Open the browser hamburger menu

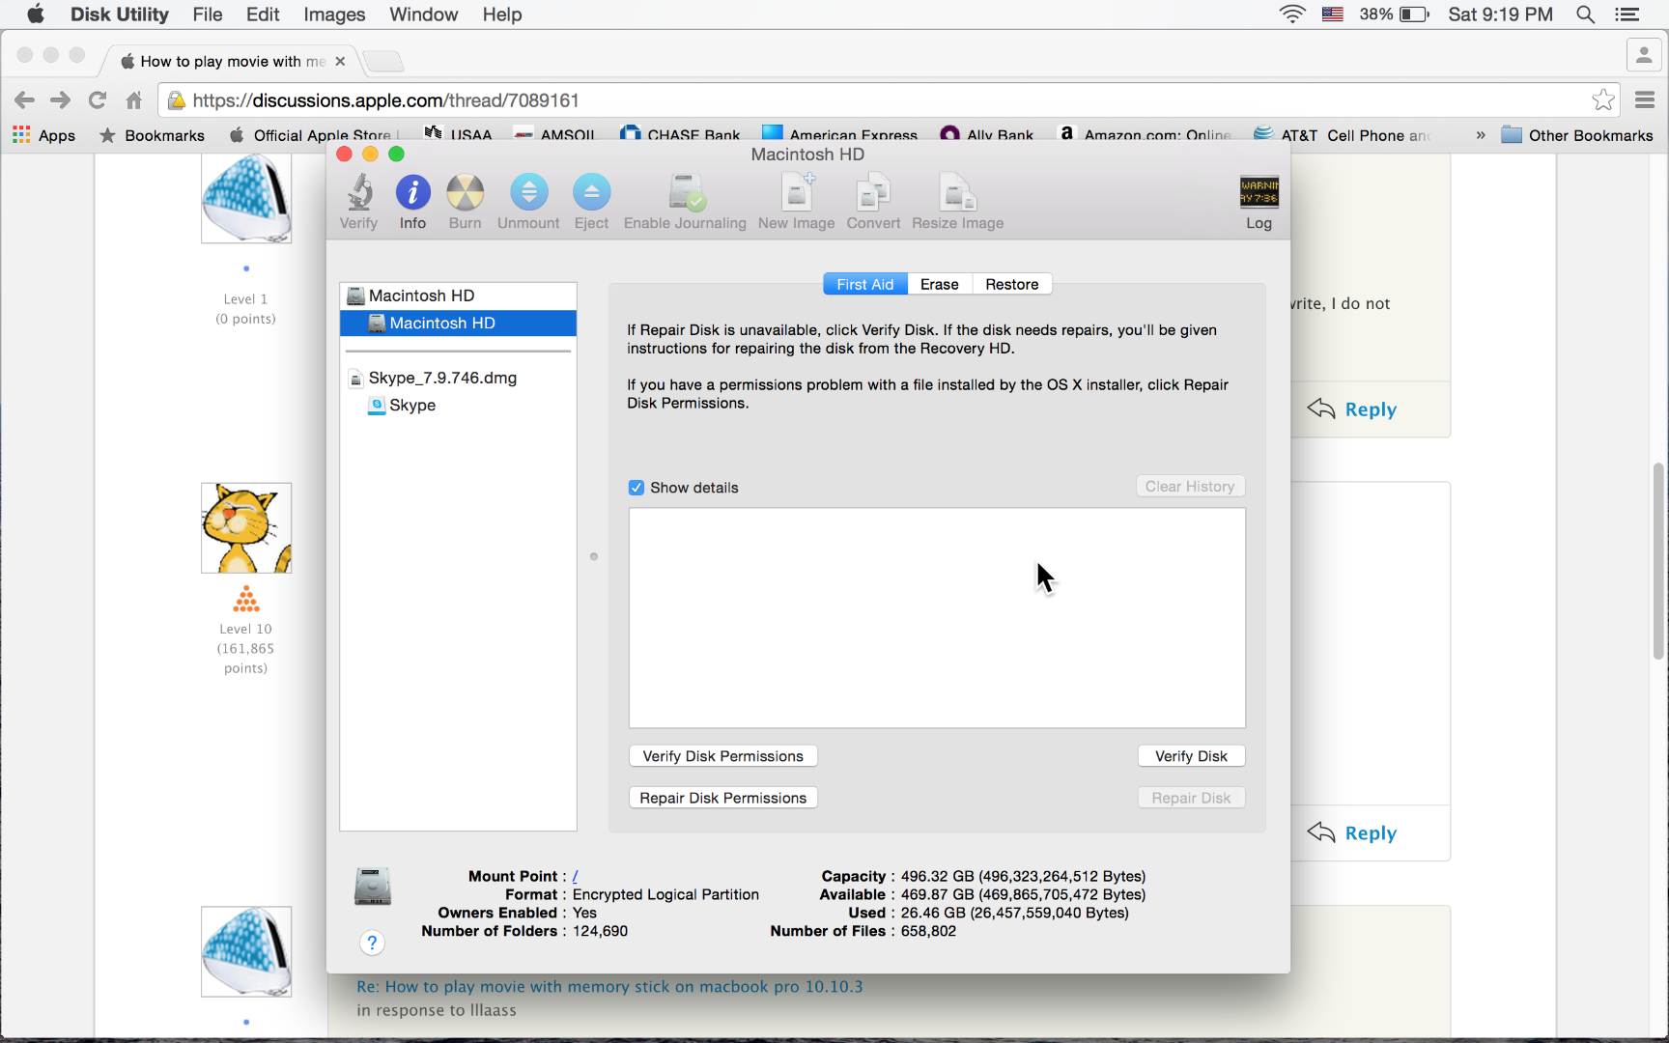click(x=1645, y=99)
